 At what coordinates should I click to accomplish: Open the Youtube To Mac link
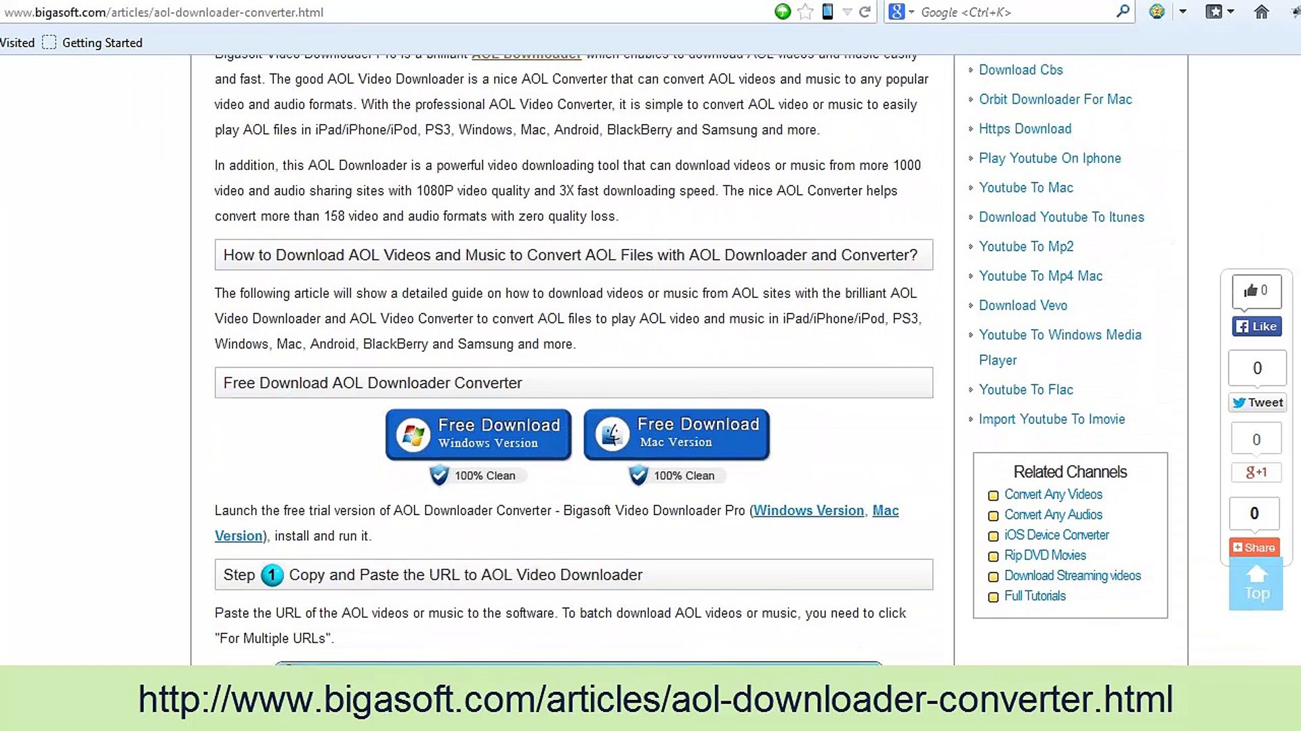pyautogui.click(x=1026, y=187)
